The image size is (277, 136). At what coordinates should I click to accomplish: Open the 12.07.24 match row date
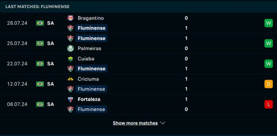[x=17, y=84]
